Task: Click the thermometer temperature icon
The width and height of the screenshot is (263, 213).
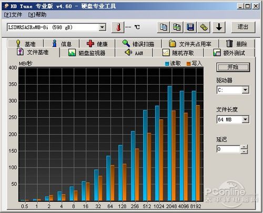Action: point(118,27)
